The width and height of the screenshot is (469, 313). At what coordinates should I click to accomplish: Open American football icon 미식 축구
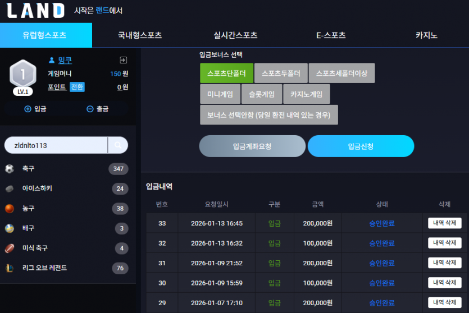10,248
